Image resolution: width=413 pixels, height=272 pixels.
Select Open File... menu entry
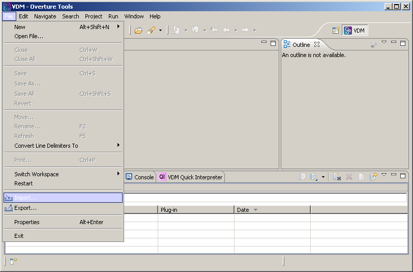pos(63,36)
